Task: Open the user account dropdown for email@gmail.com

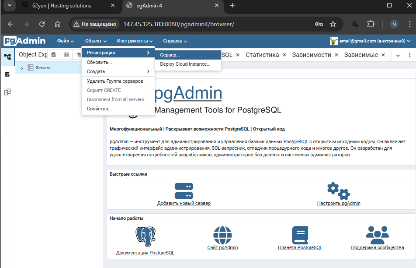Action: 370,41
